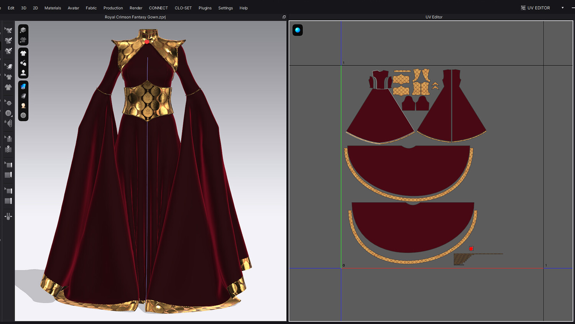575x324 pixels.
Task: Select the Edit Piping tool with arrow
Action: 8,190
